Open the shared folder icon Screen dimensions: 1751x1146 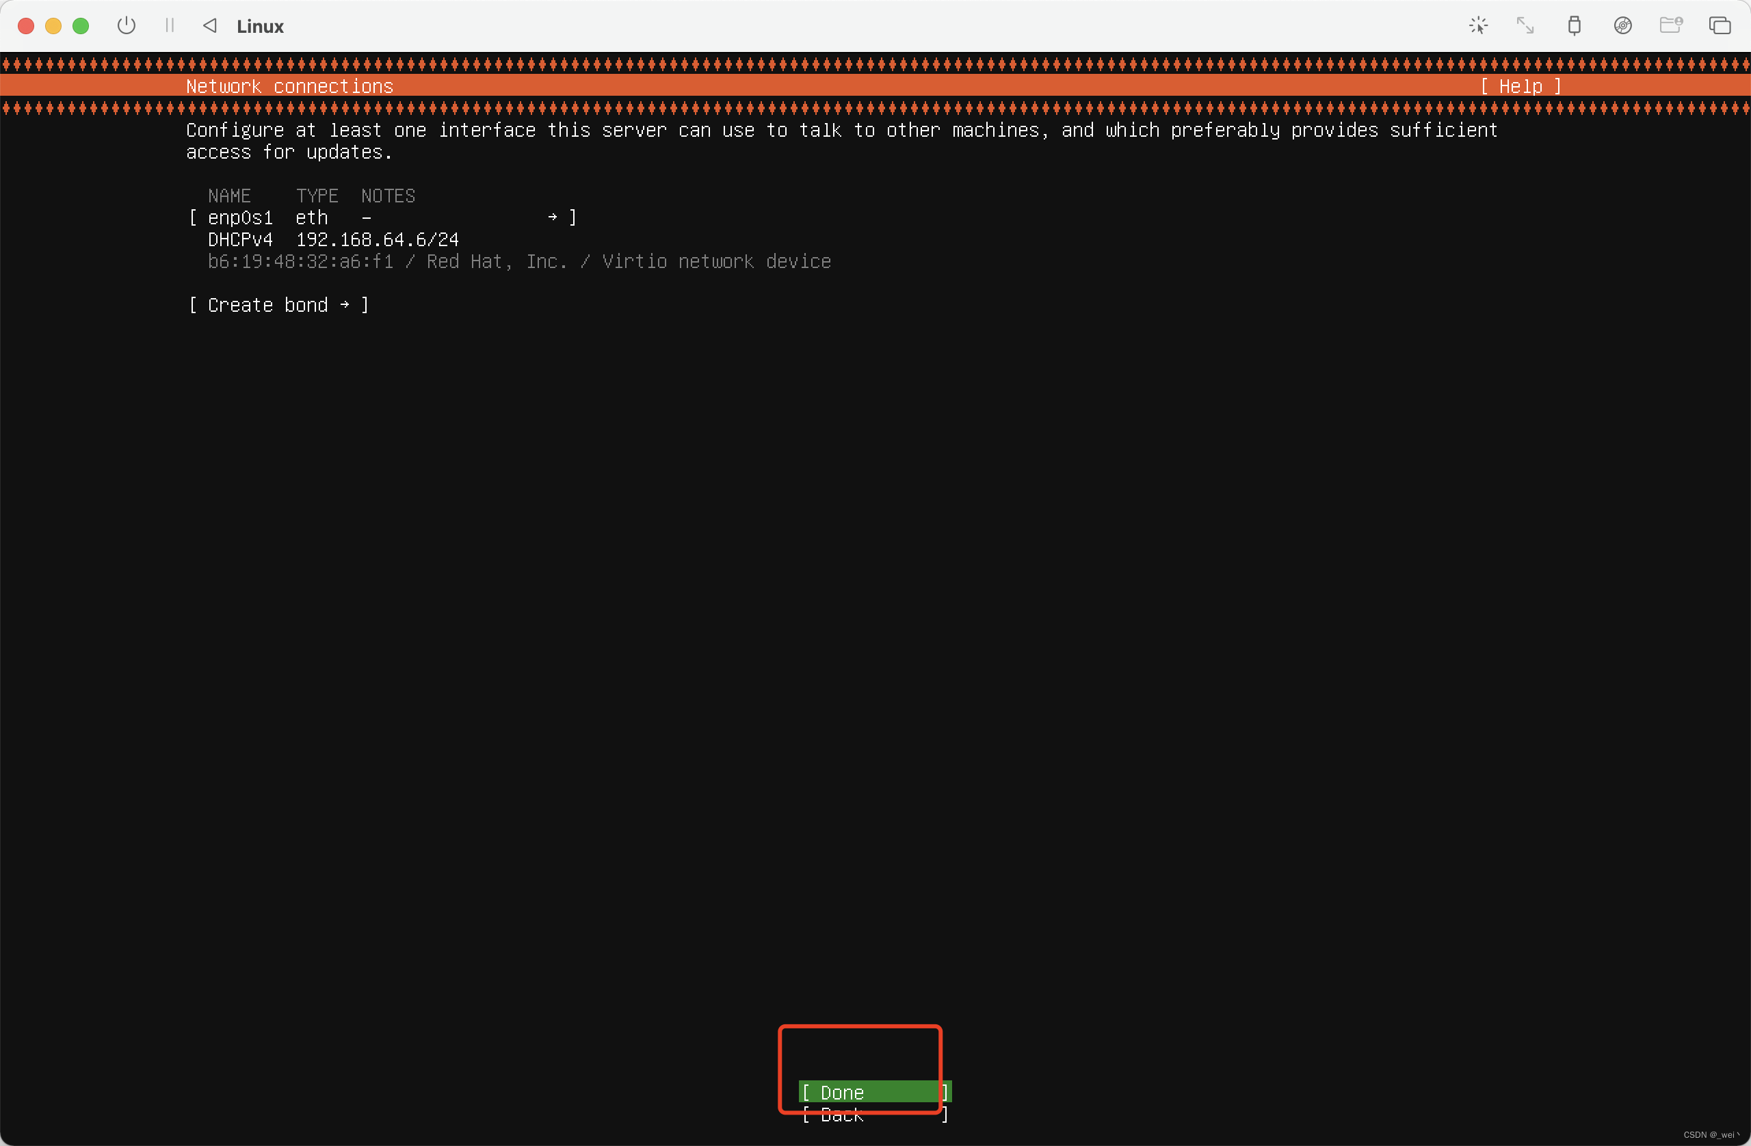[1671, 26]
